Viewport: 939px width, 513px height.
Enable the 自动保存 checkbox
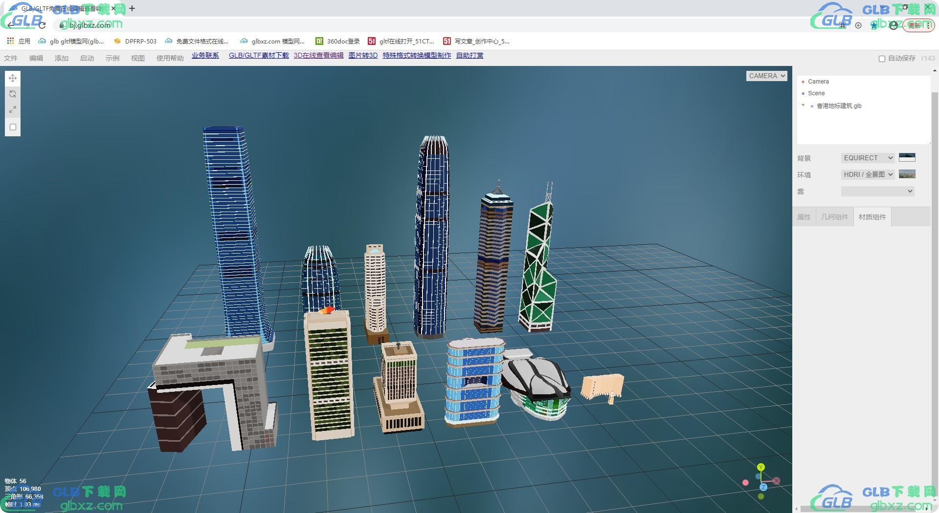[x=882, y=59]
